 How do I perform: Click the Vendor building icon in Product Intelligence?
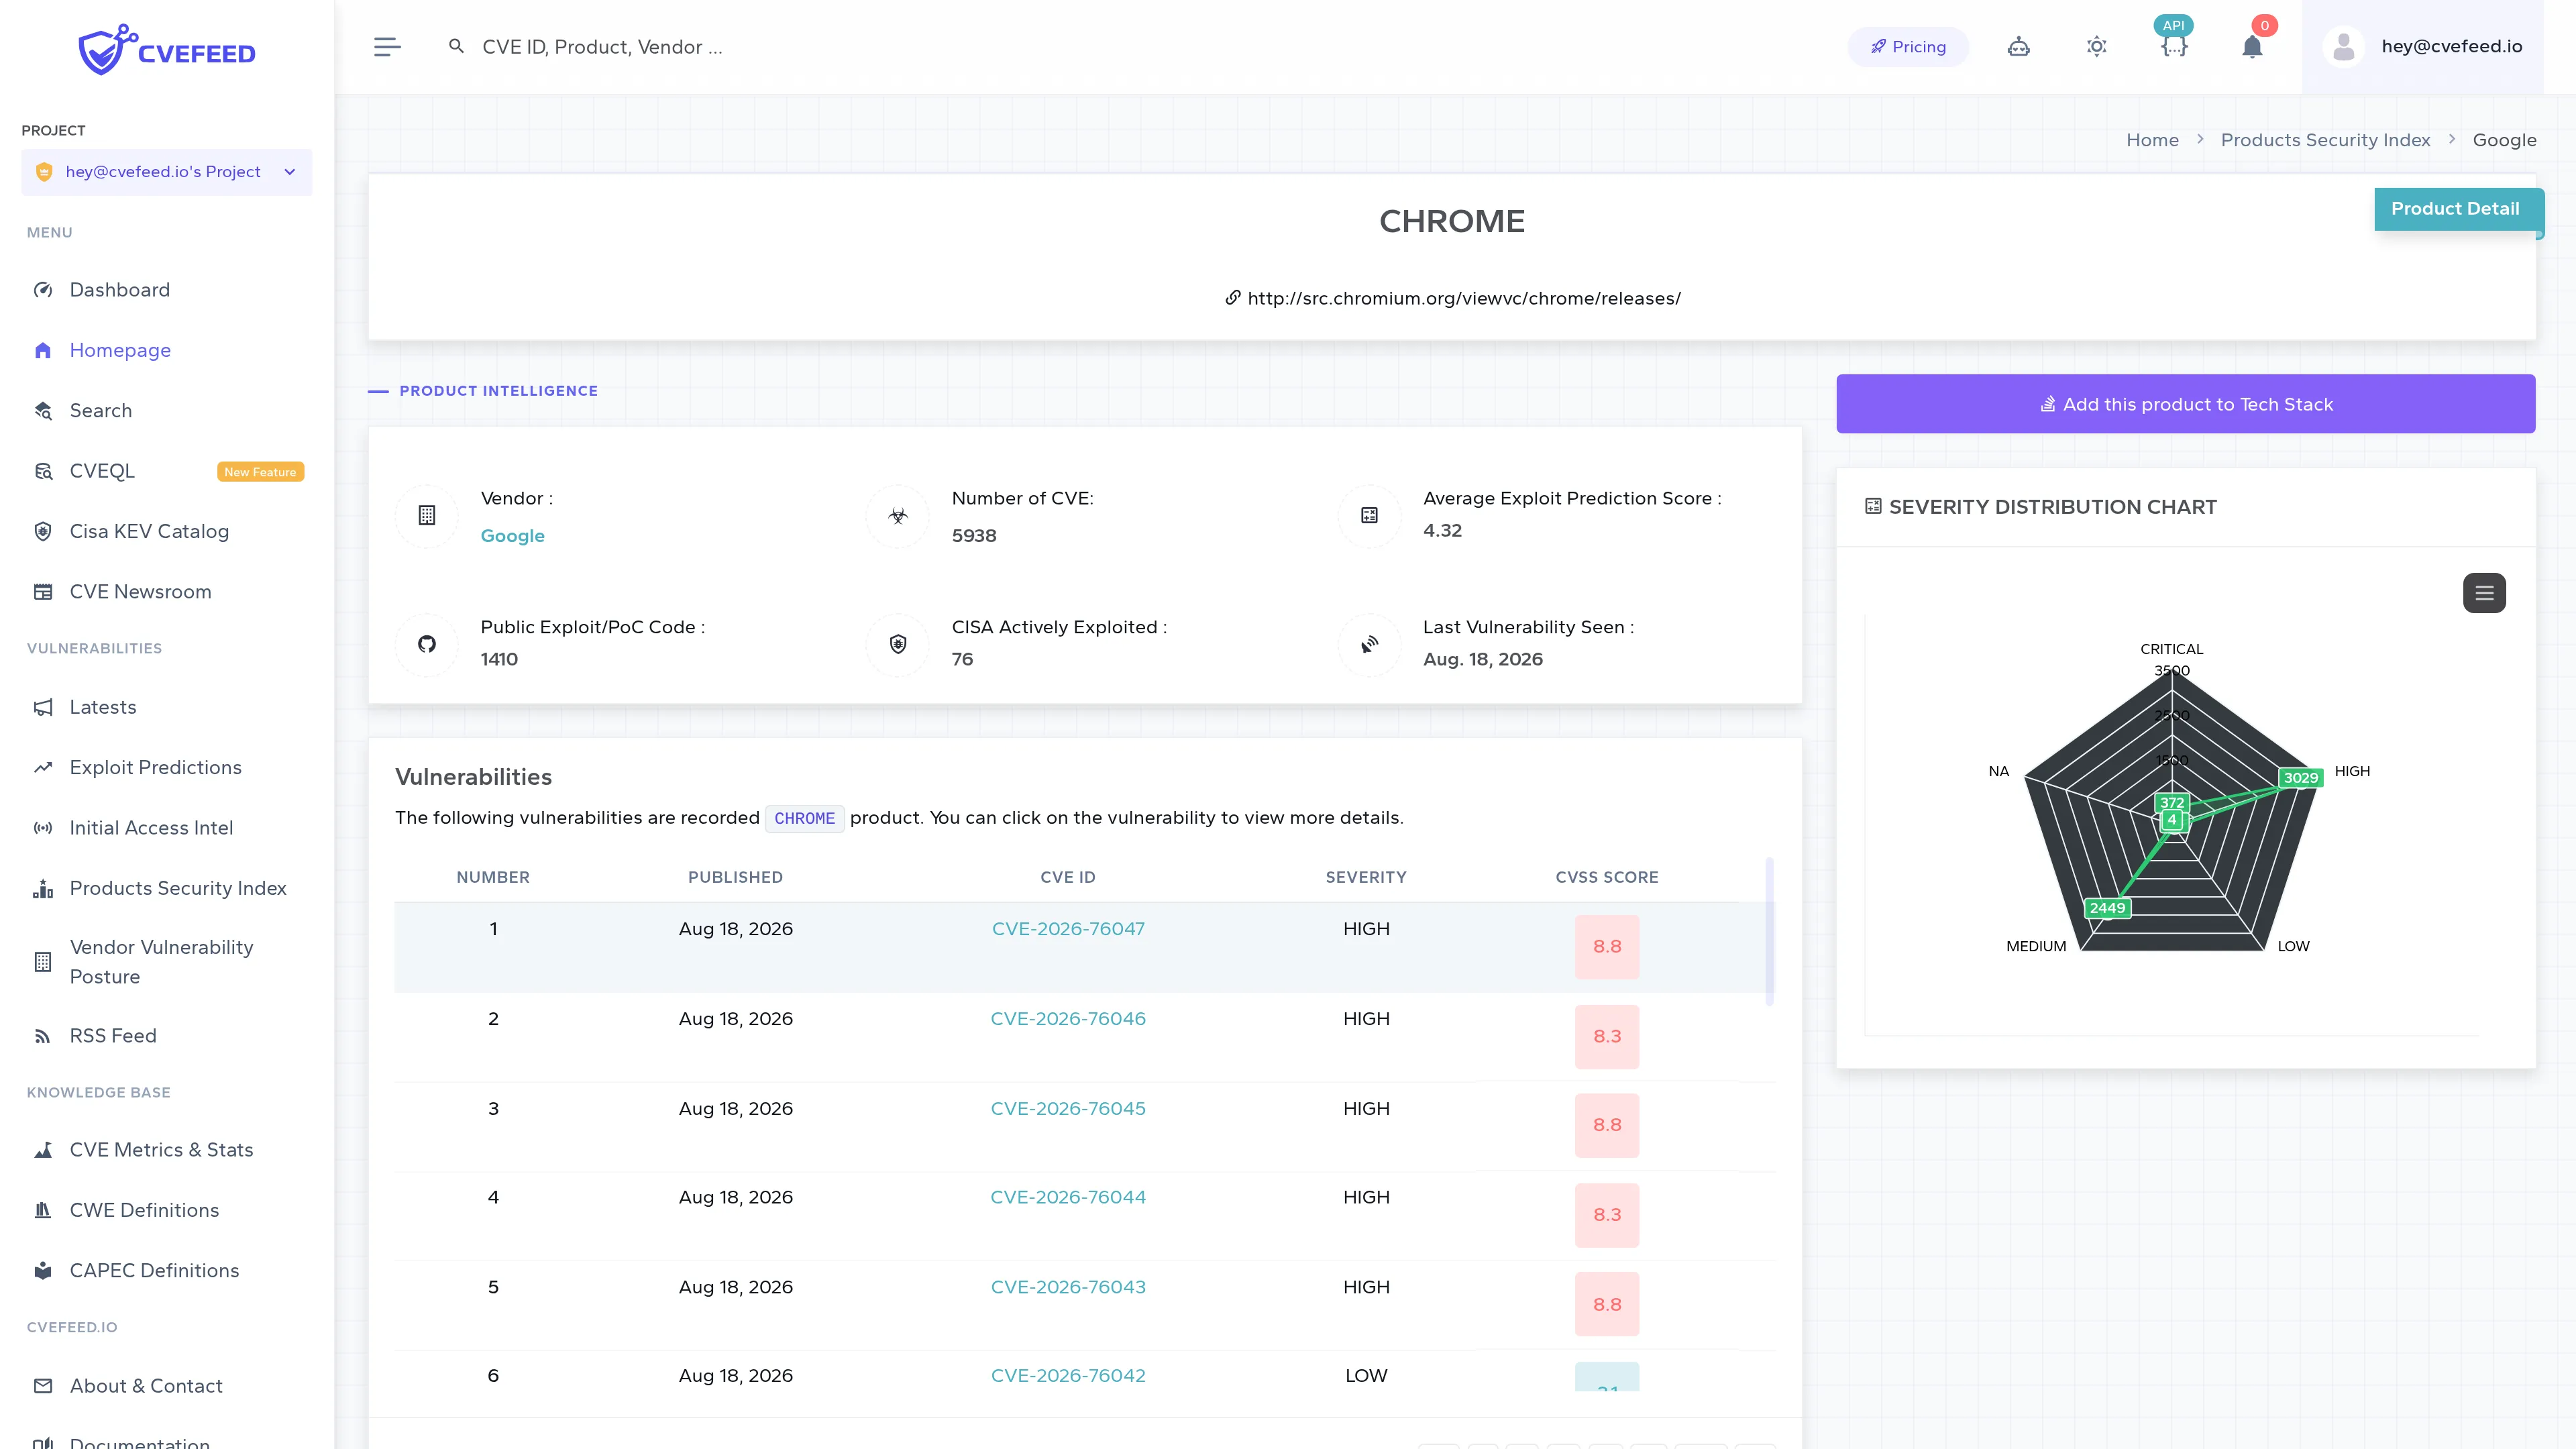point(427,515)
